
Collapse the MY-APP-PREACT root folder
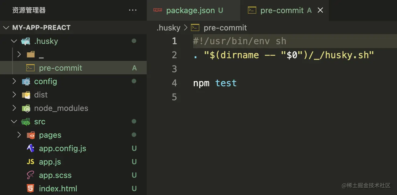6,27
